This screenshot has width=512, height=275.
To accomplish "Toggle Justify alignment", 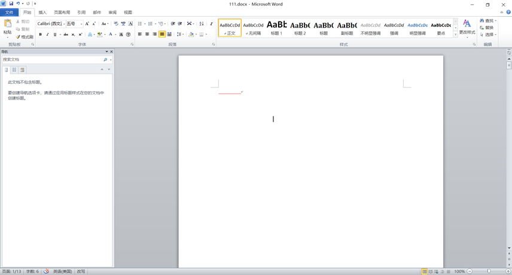I will pyautogui.click(x=162, y=34).
